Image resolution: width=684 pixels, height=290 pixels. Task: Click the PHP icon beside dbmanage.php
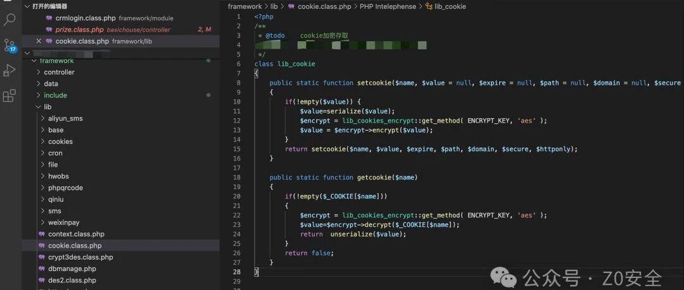click(x=41, y=269)
